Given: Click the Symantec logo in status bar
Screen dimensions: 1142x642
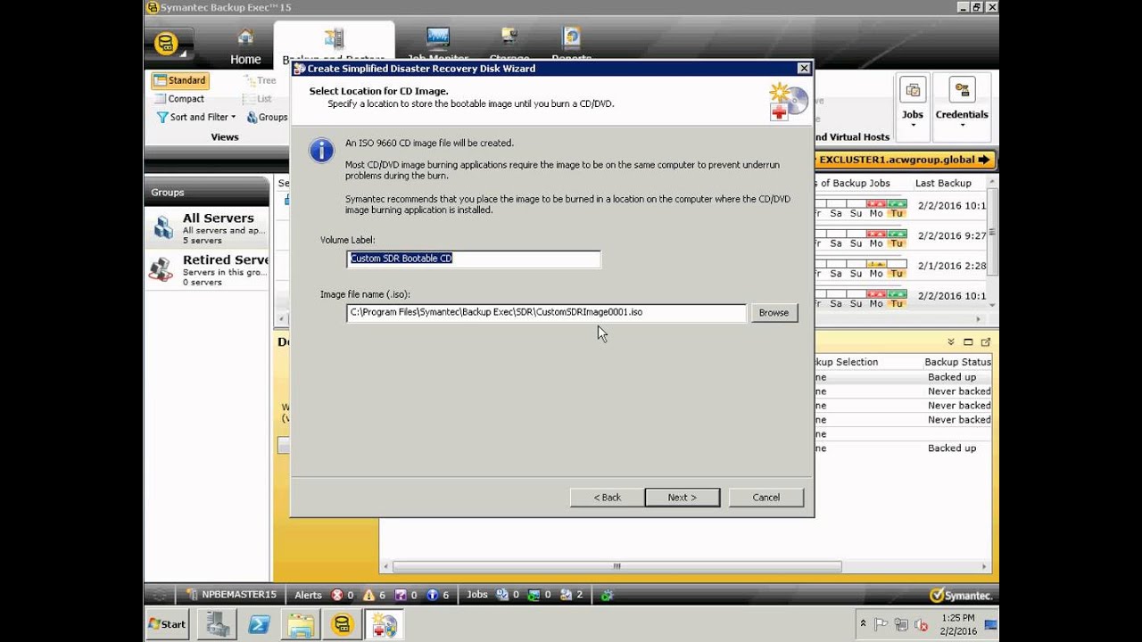Looking at the screenshot, I should 960,595.
